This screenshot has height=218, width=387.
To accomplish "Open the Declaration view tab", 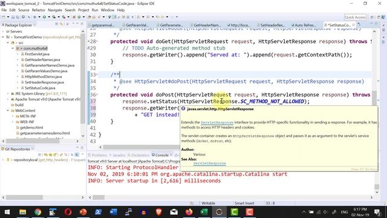I will [138, 155].
